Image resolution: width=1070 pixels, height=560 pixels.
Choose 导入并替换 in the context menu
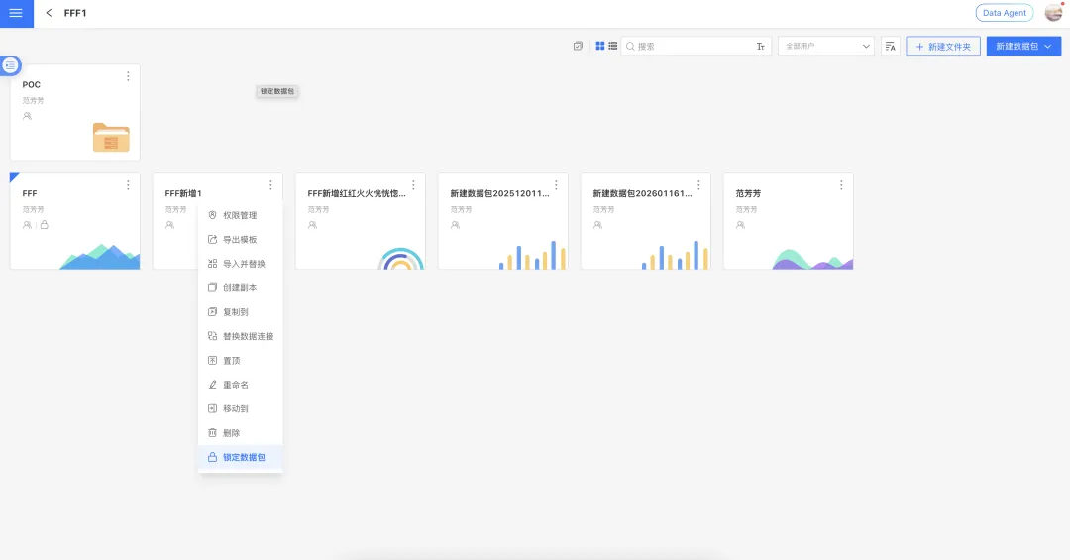pyautogui.click(x=240, y=264)
